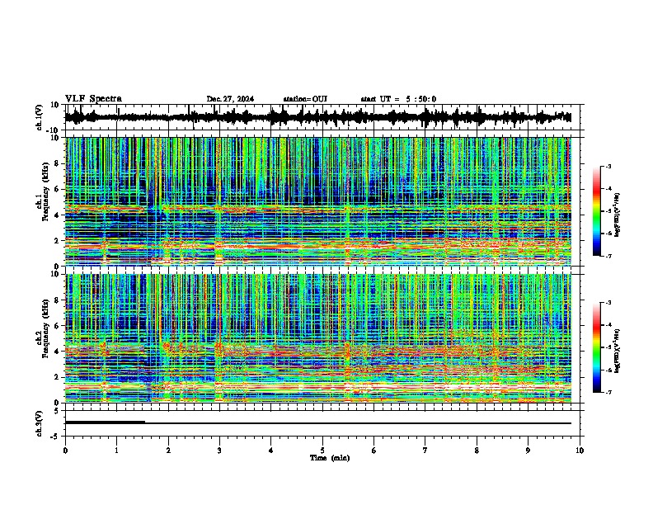Click the "station=OUI" header label
653x505 pixels.
click(305, 99)
